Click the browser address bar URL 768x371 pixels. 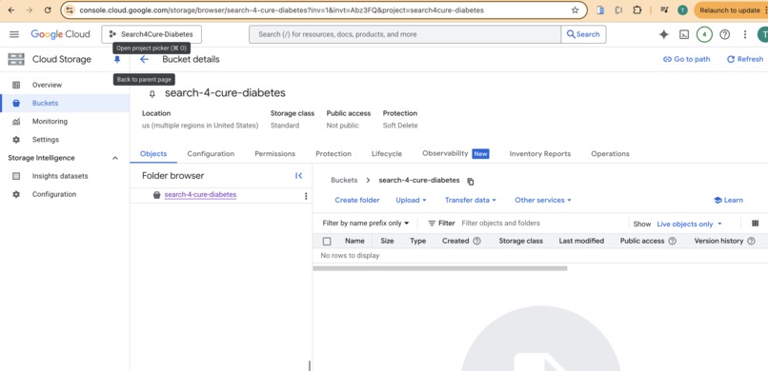click(x=282, y=10)
